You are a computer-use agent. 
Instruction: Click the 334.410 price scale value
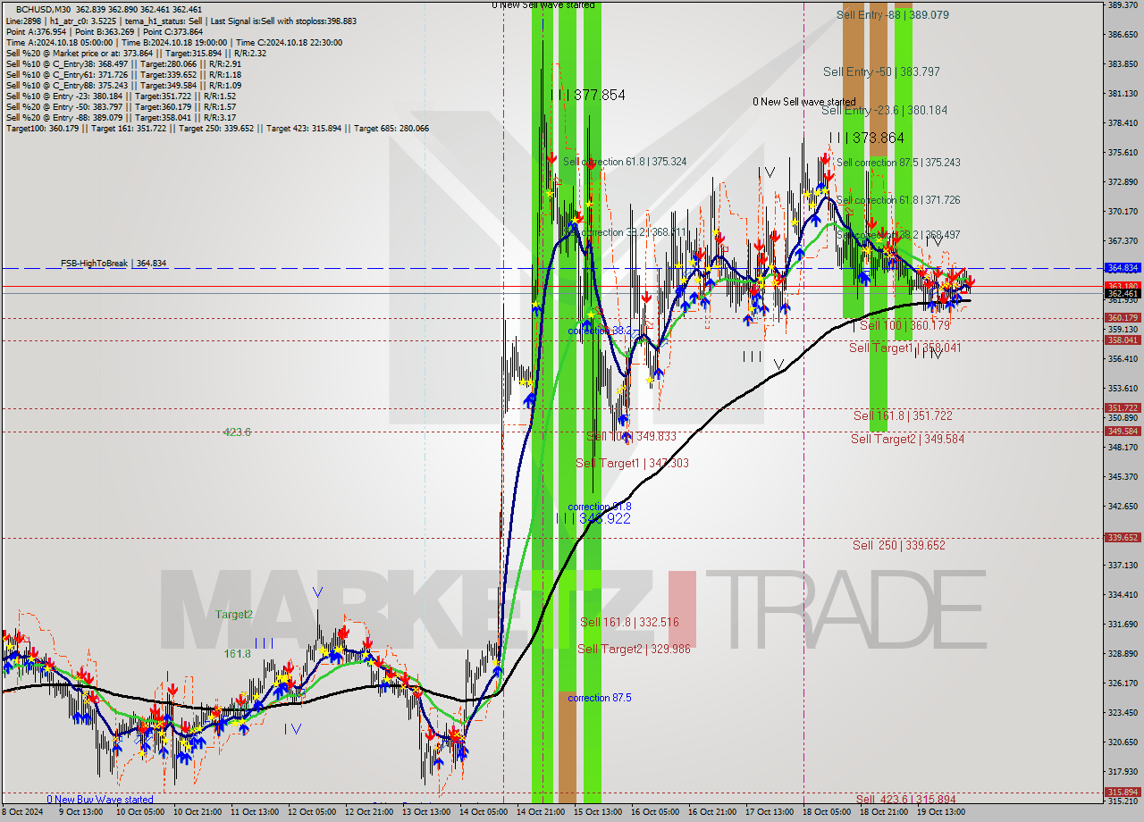(1123, 595)
